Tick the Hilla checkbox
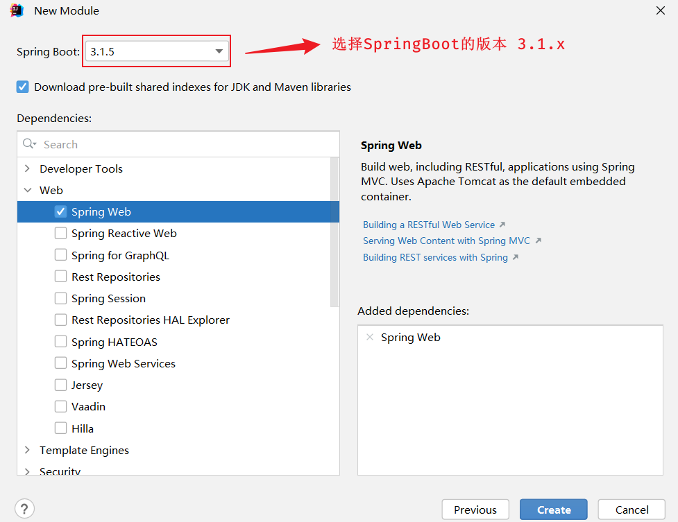This screenshot has width=678, height=522. pyautogui.click(x=60, y=428)
